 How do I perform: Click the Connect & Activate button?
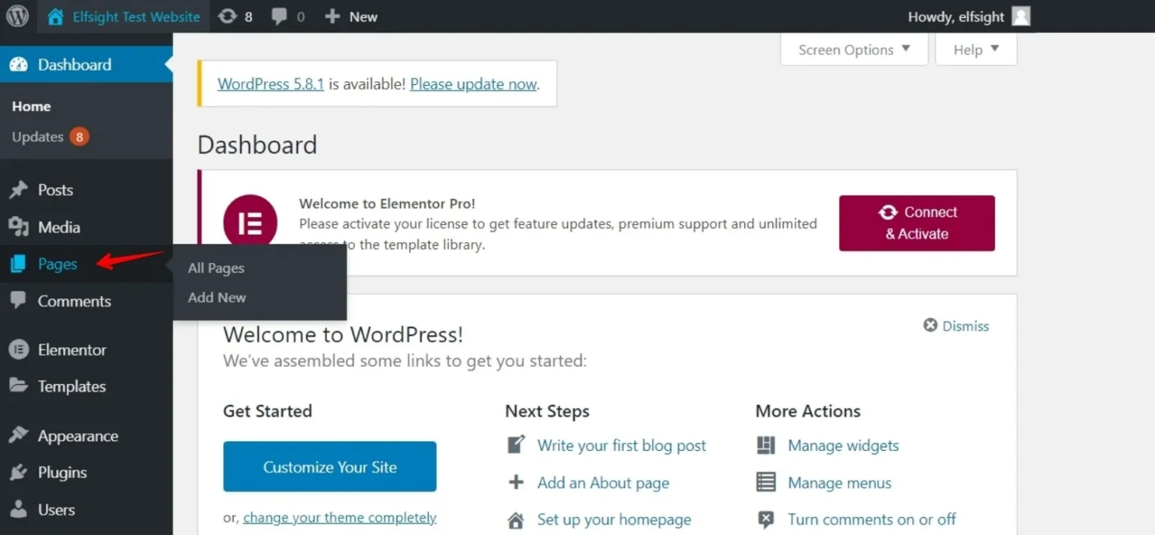[916, 222]
